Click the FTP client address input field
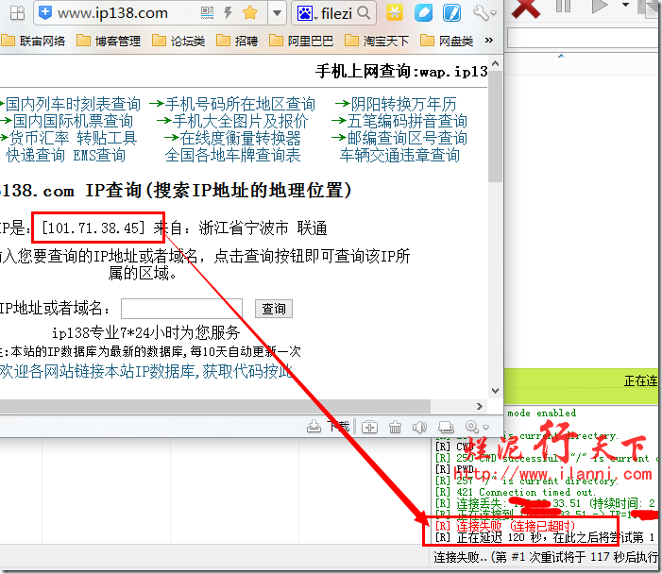Viewport: 662px width, 574px height. click(584, 39)
